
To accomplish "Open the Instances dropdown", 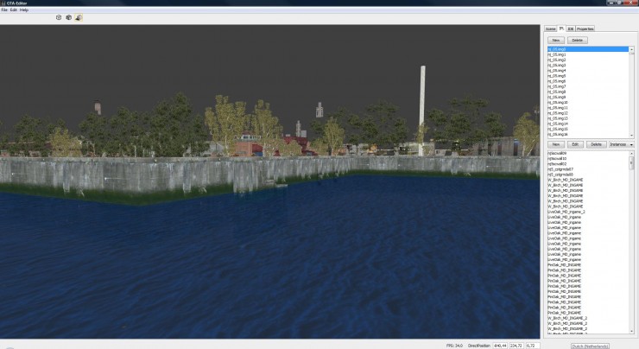I will [x=621, y=144].
